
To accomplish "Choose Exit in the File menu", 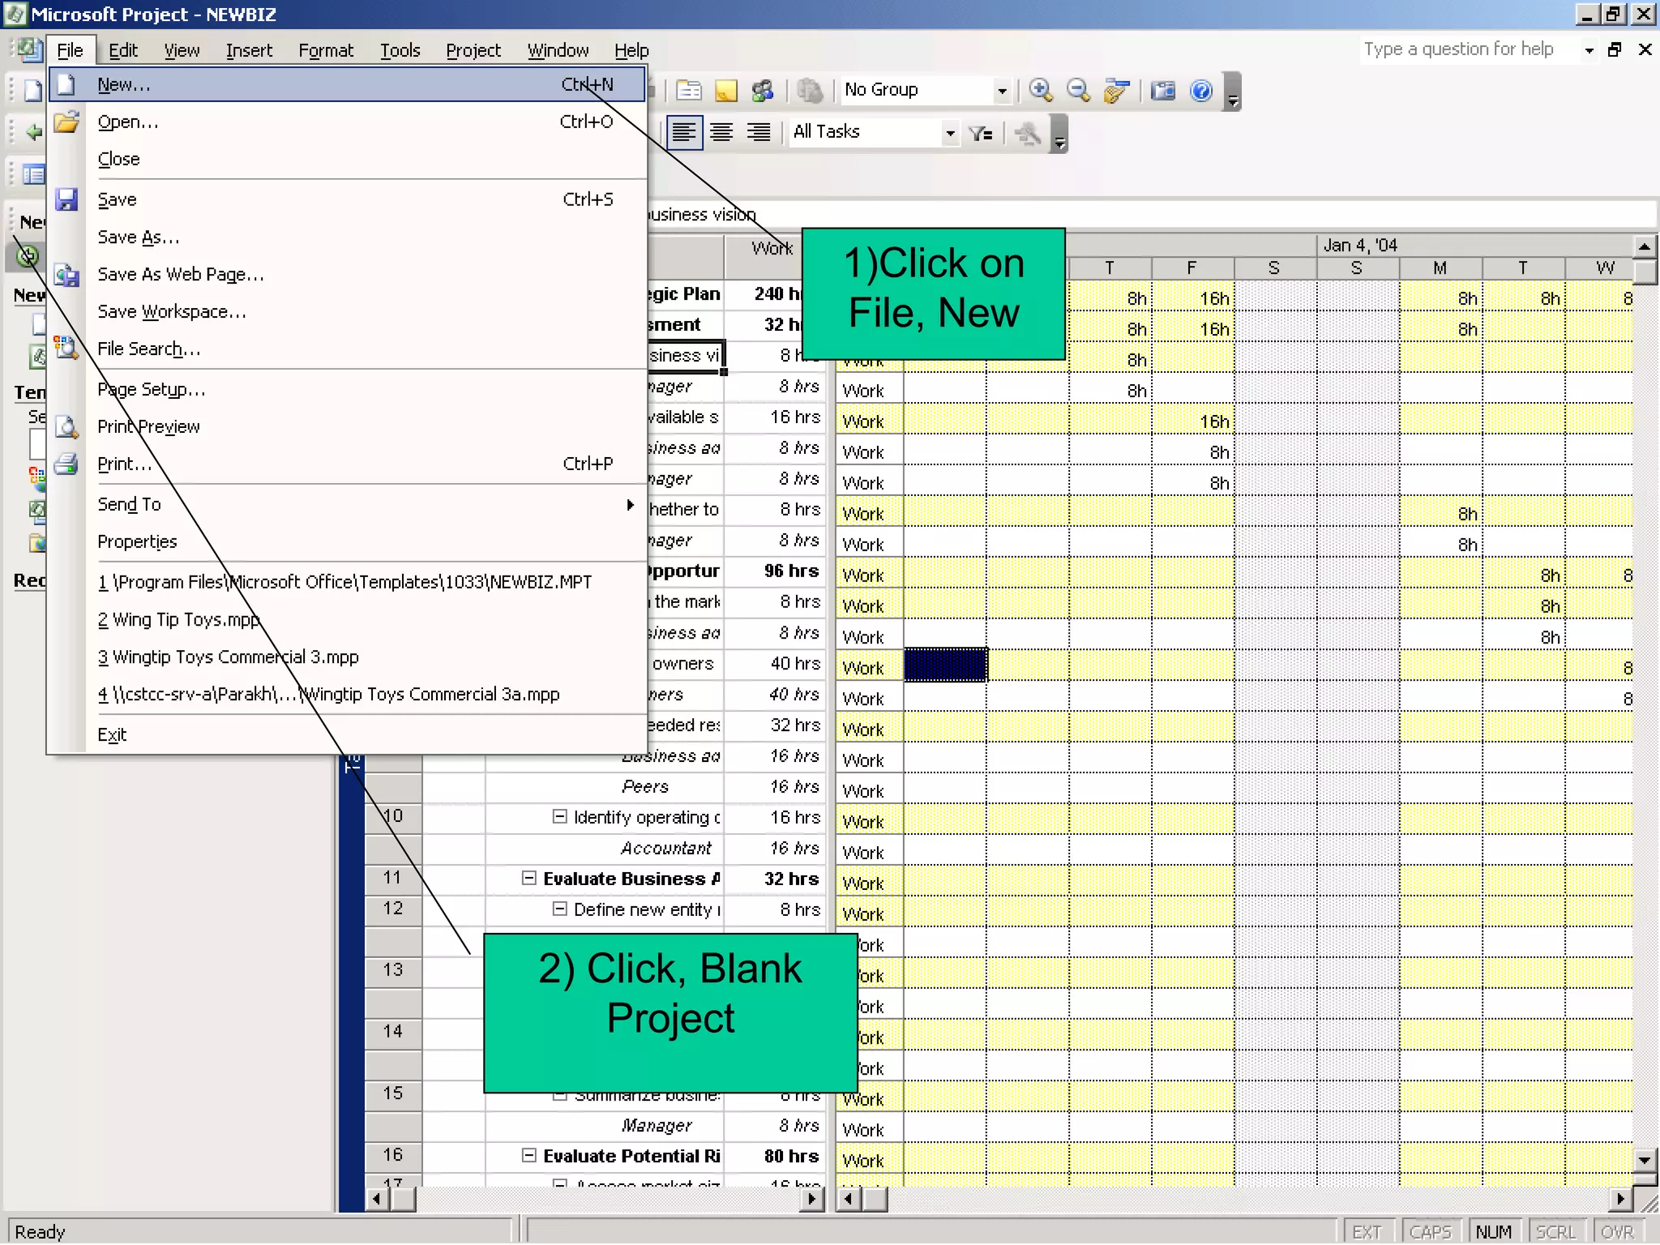I will (347, 734).
